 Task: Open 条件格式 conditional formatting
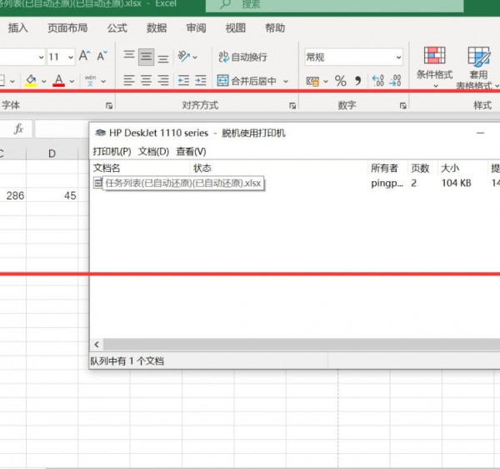tap(435, 67)
